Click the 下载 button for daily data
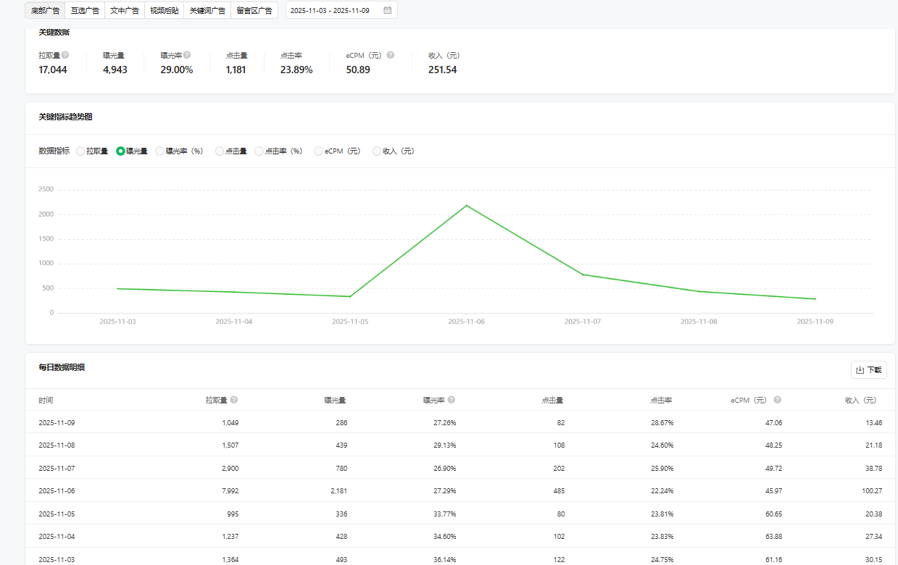Screen dimensions: 898x565 click(868, 370)
